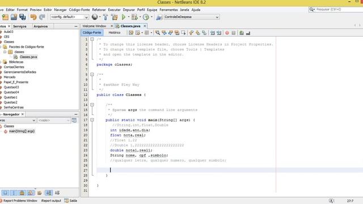Toggle Highlight Search in editor toolbar
This screenshot has width=363, height=204.
coord(177,33)
